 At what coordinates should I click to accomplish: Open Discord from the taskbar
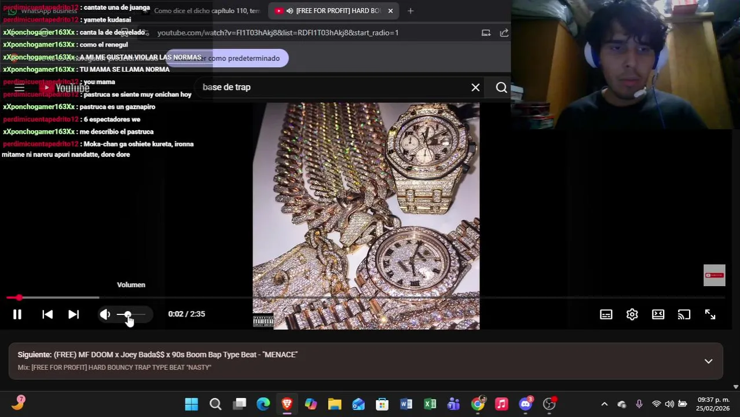point(525,404)
